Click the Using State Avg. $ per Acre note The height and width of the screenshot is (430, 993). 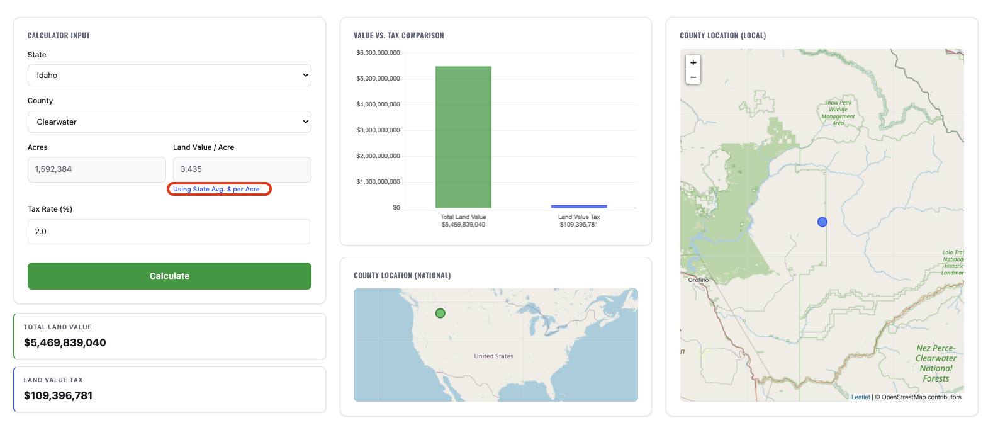(216, 189)
